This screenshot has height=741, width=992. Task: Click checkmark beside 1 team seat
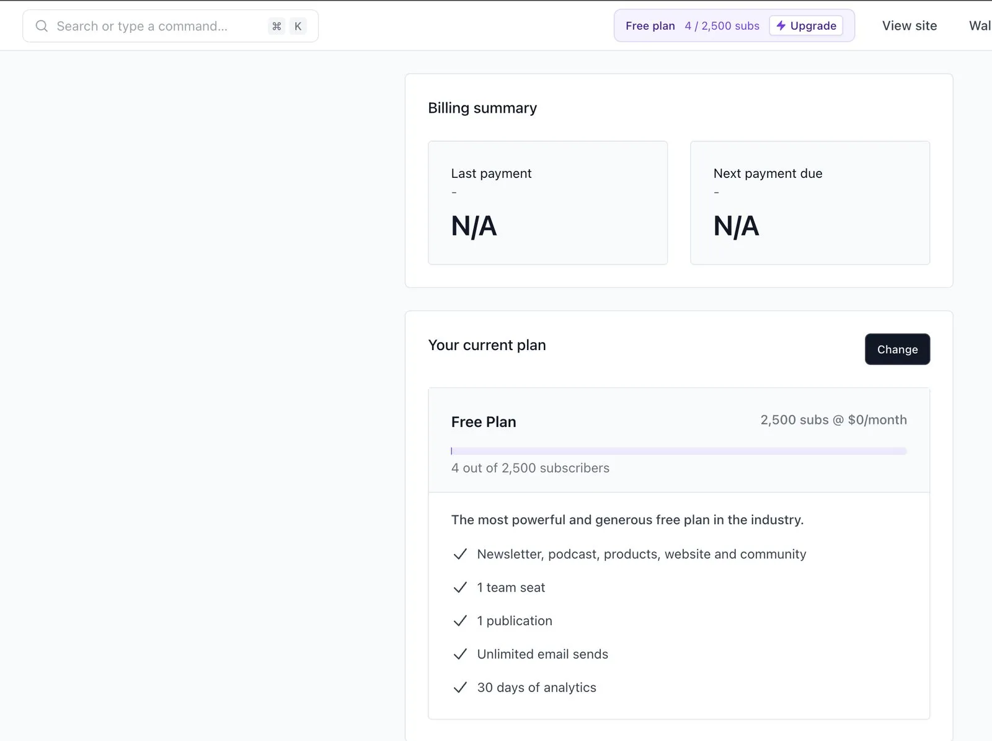[x=460, y=587]
